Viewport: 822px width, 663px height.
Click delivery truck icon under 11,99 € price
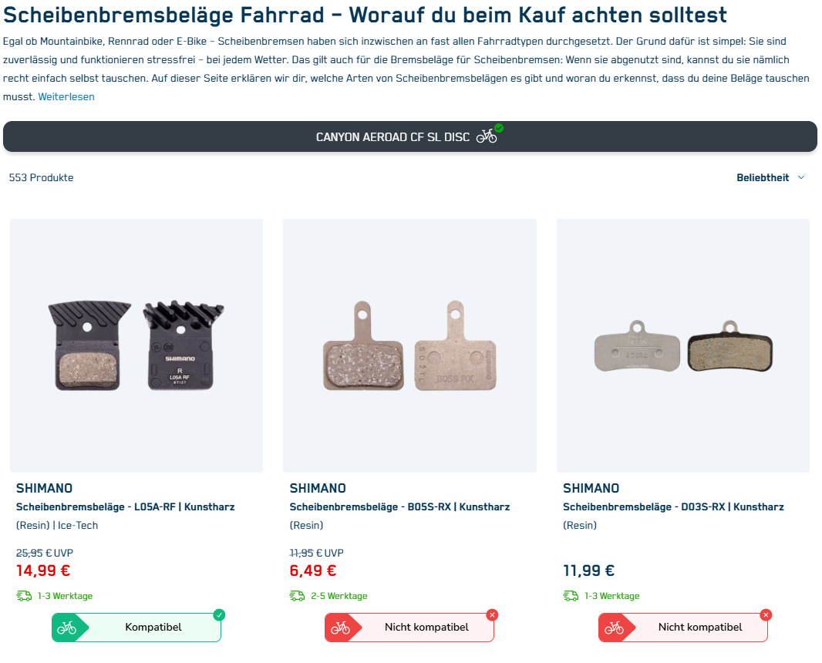(x=571, y=596)
